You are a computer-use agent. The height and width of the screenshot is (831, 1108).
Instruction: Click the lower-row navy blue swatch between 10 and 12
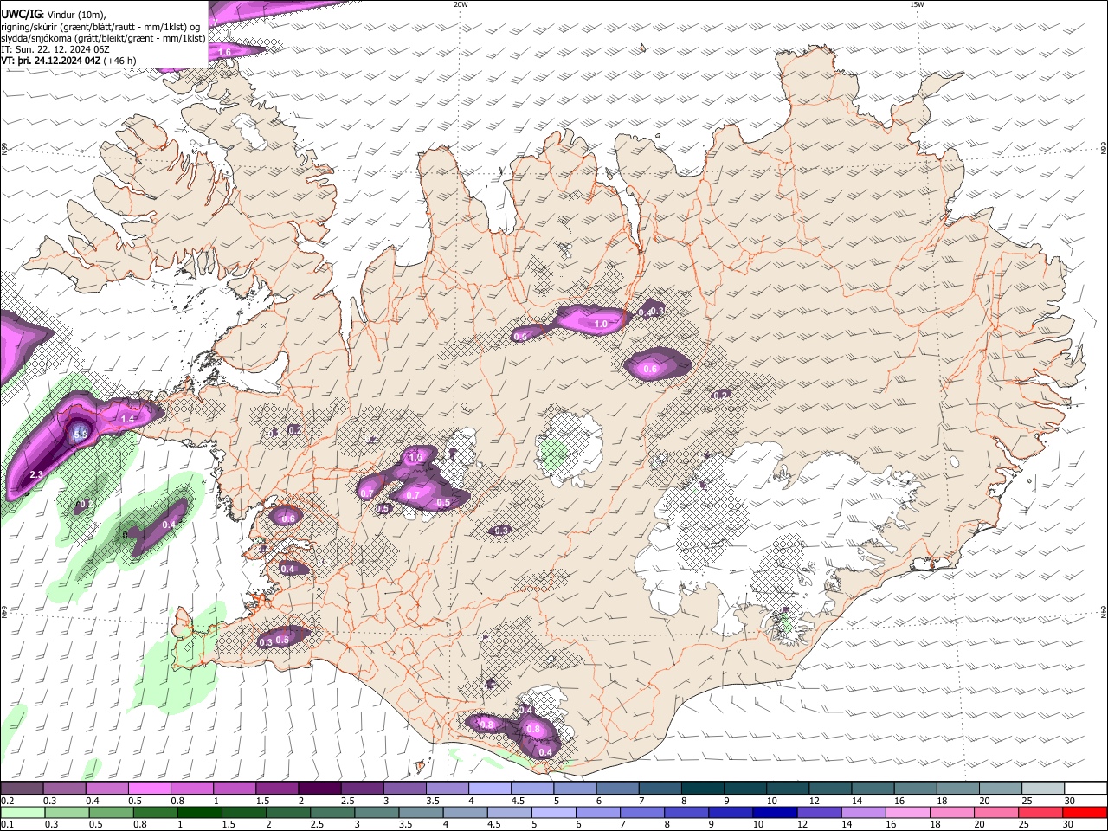[775, 813]
